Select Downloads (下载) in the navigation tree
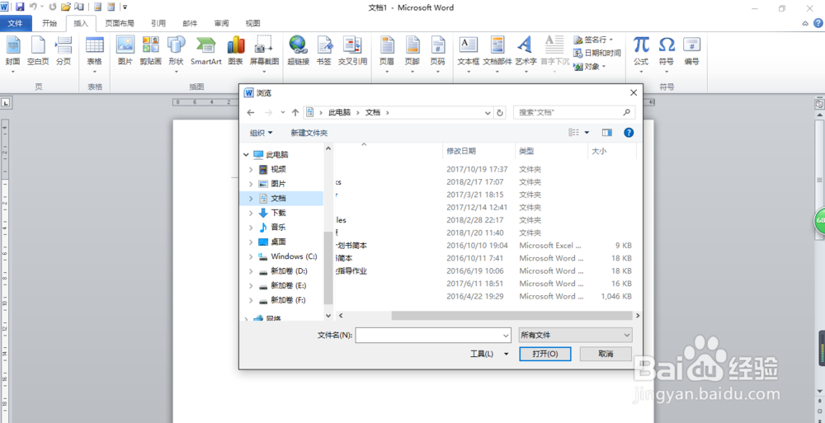Screen dimensions: 825x423 tap(278, 213)
